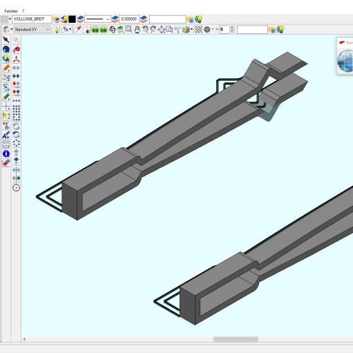Screen dimensions: 353x353
Task: Click the empty field after line width
Action: 167,19
